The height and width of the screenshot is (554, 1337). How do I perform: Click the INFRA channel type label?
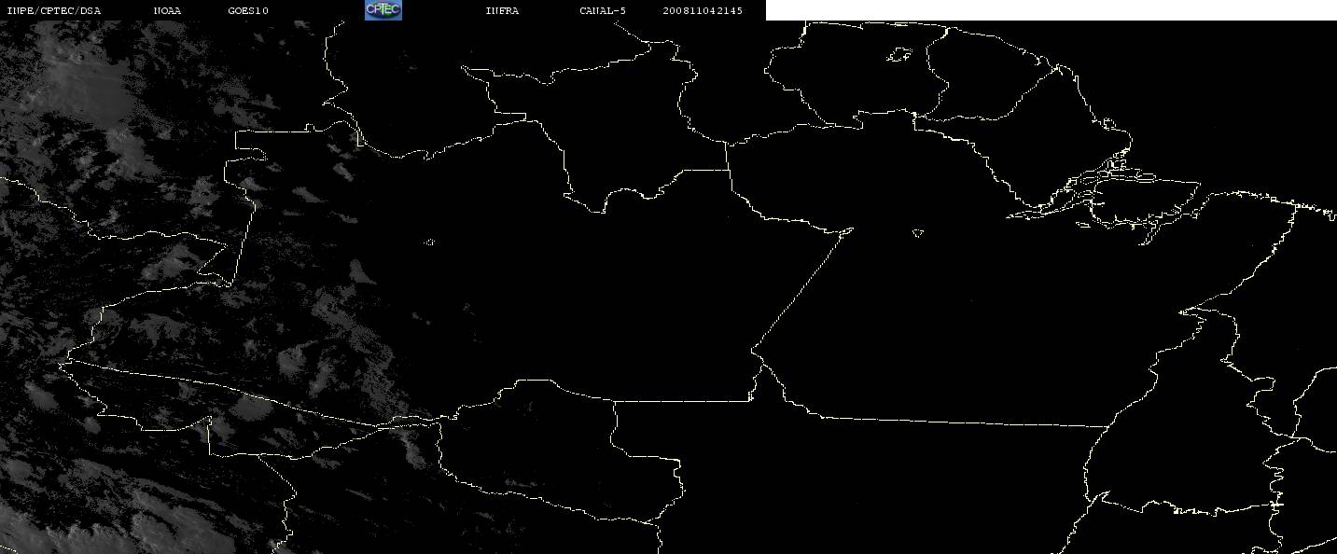tap(502, 11)
